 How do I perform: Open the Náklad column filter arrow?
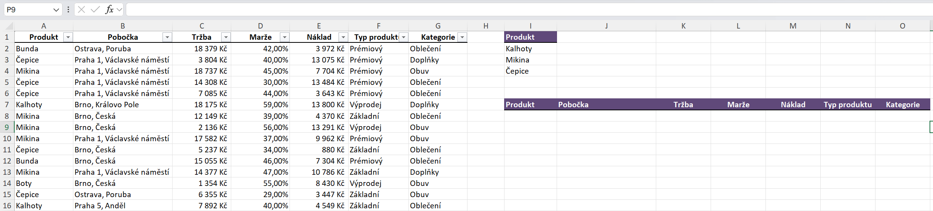(343, 37)
